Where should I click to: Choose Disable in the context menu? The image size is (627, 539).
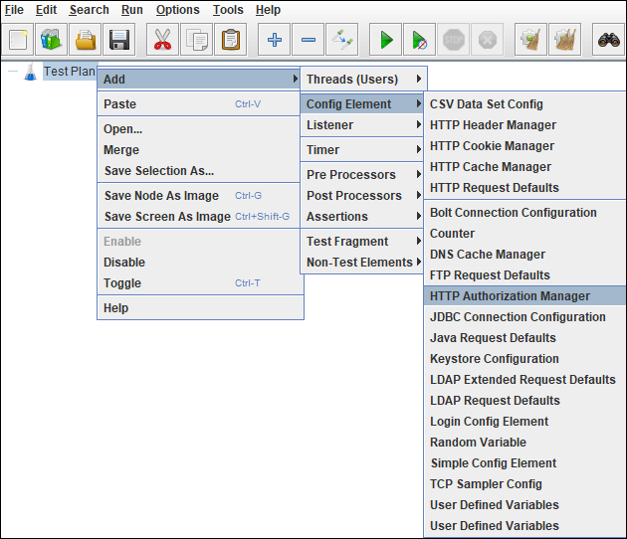tap(124, 263)
